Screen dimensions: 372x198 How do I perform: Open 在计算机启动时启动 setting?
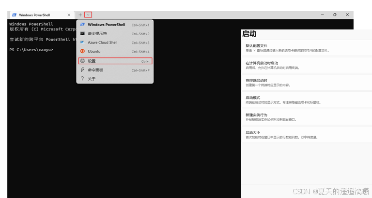click(307, 65)
